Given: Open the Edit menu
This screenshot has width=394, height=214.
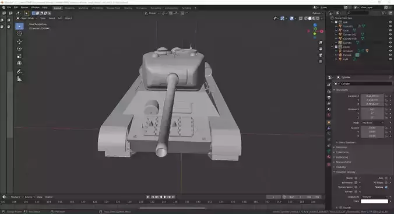Looking at the screenshot, I should (16, 8).
